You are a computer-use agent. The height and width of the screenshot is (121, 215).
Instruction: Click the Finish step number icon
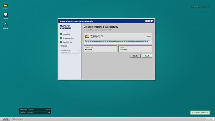point(61,46)
